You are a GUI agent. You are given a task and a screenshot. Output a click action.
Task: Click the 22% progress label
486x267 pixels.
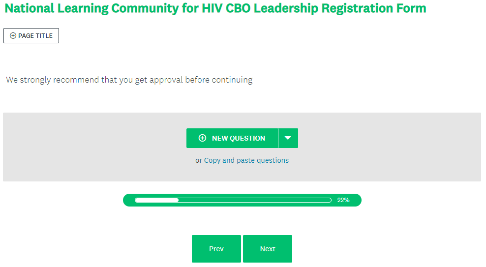343,200
